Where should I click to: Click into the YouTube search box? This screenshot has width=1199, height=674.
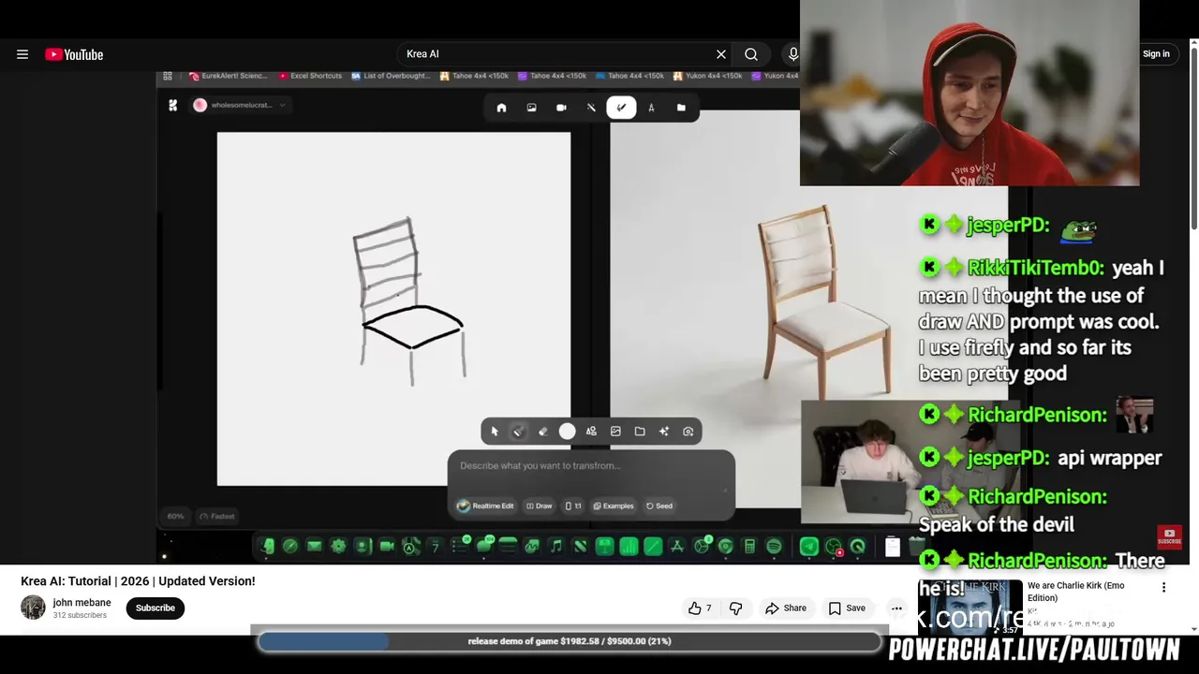coord(557,54)
